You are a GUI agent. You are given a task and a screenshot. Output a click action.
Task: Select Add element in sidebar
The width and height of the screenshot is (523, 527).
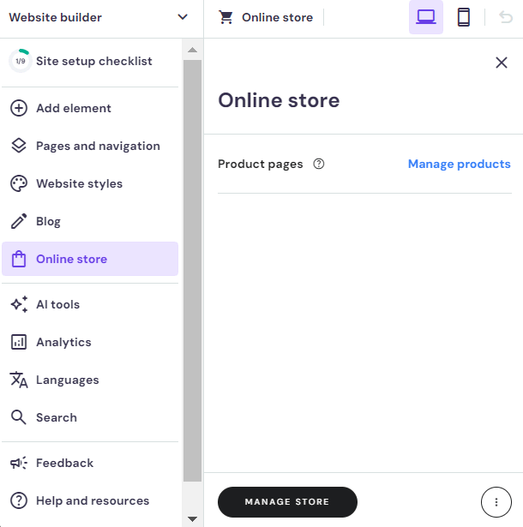click(x=90, y=108)
